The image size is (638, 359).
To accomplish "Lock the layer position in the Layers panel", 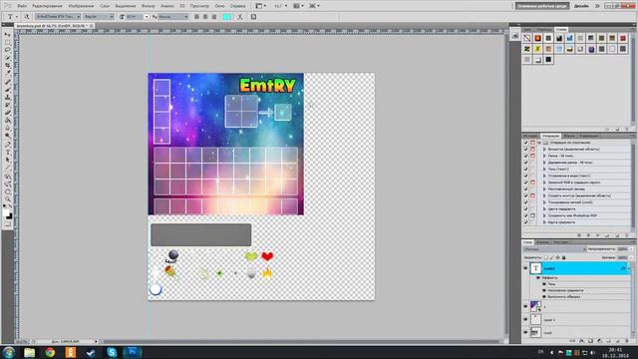I will (x=558, y=257).
